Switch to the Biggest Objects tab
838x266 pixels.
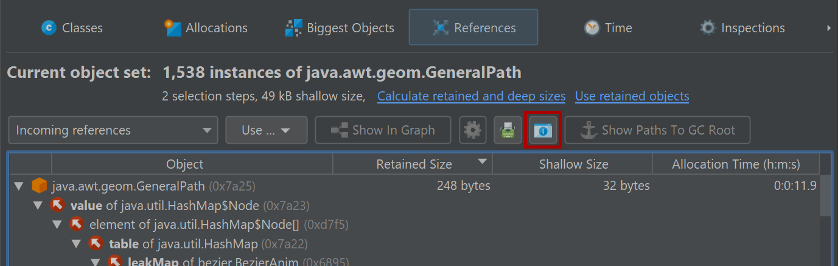click(x=340, y=28)
